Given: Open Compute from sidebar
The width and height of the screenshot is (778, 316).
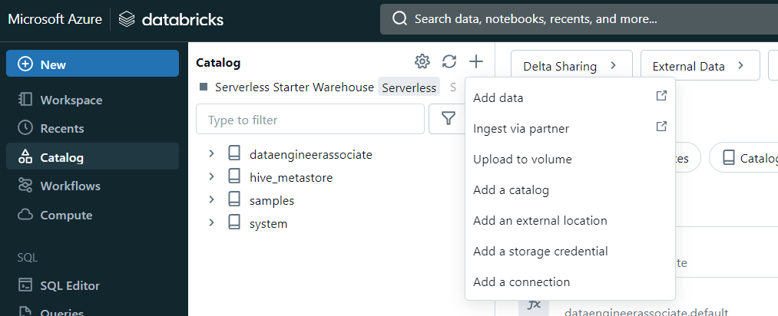Looking at the screenshot, I should [x=66, y=215].
